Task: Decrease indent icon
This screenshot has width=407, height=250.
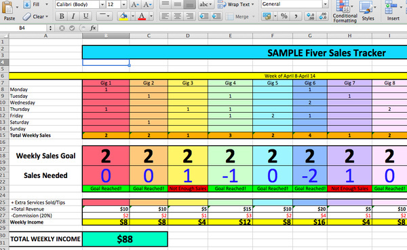Action: click(204, 16)
